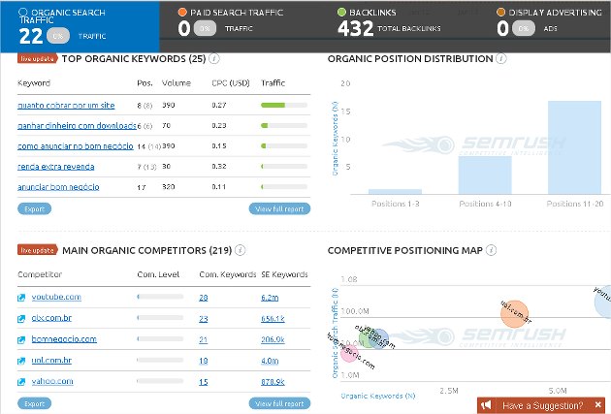Image resolution: width=611 pixels, height=414 pixels.
Task: Open competitor uol.com.br link
Action: (x=51, y=361)
